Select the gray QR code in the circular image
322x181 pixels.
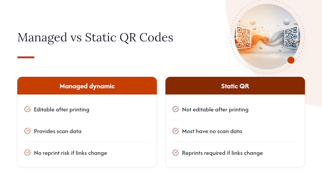point(292,37)
